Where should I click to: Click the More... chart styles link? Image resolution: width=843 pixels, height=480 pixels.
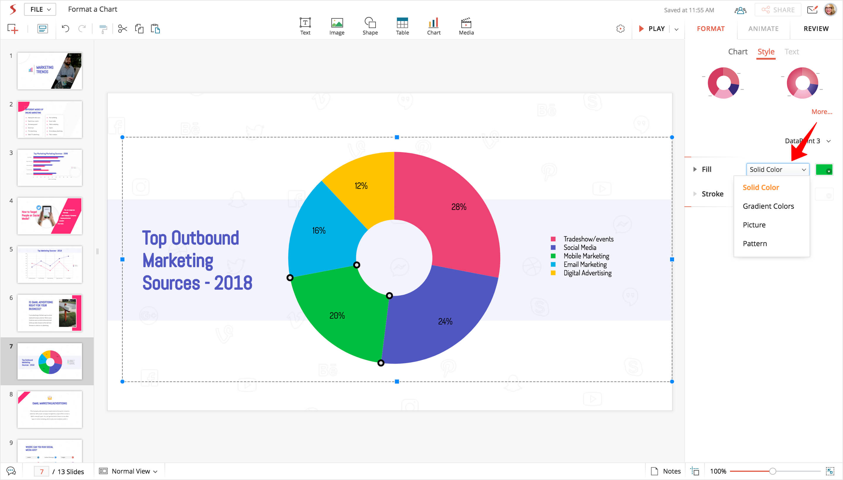[x=822, y=112]
